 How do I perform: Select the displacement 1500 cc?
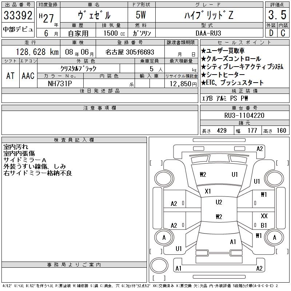coord(114,33)
